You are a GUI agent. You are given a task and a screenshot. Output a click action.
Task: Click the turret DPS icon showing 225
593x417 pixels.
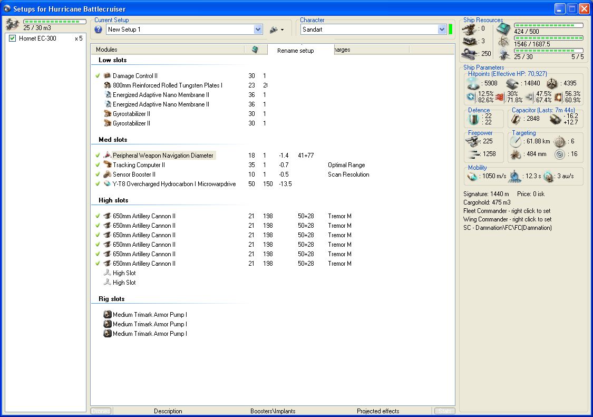click(473, 141)
